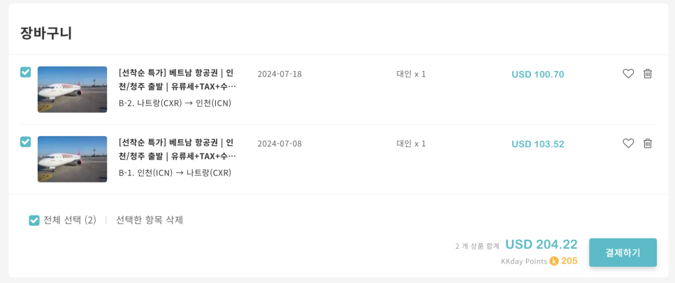Open the product title of the 2024-07-08 flight

point(177,149)
